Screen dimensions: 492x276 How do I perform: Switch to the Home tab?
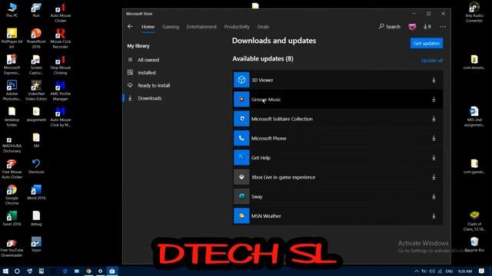click(x=148, y=27)
